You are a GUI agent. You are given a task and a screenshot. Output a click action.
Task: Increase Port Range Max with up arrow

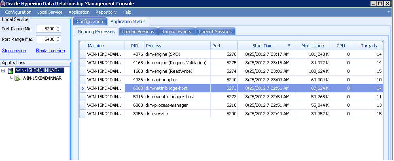pyautogui.click(x=58, y=38)
